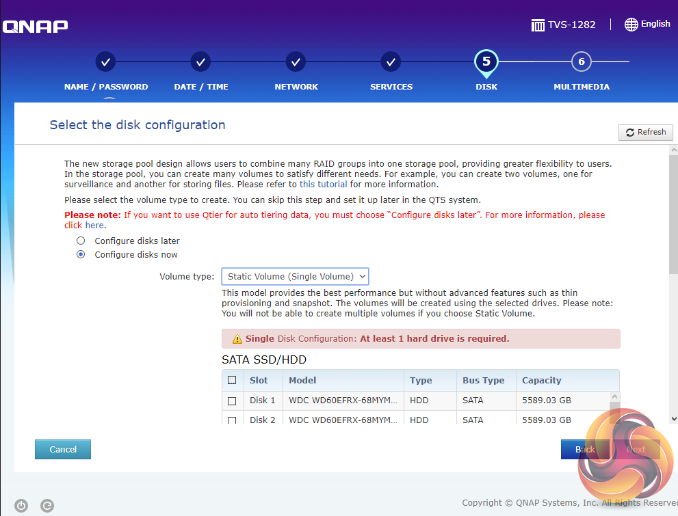This screenshot has height=516, width=678.
Task: Open the NAME / PASSWORD step label
Action: [106, 87]
